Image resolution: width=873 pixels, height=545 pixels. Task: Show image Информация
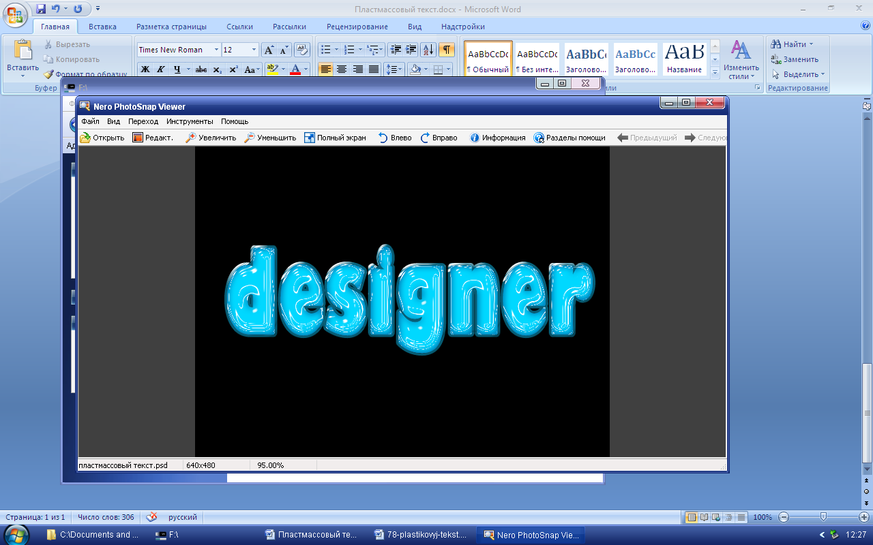click(497, 138)
